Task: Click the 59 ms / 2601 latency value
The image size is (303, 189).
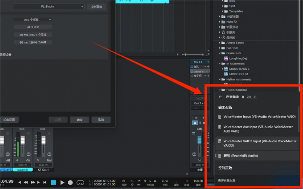Action: (33, 35)
